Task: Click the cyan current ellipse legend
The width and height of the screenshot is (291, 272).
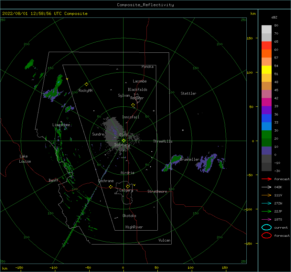Action: [x=266, y=227]
